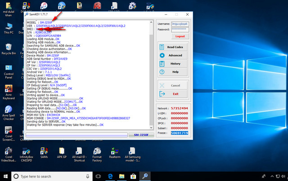Click the Android Ver 7.1.1 line
The image size is (288, 181).
39,72
